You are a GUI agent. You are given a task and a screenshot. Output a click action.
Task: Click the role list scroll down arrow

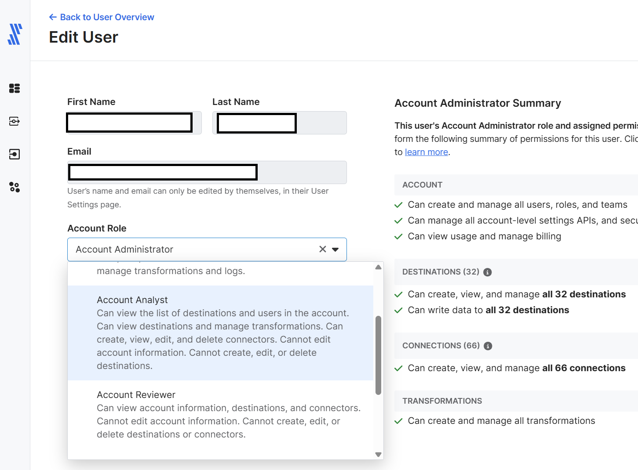click(x=378, y=455)
